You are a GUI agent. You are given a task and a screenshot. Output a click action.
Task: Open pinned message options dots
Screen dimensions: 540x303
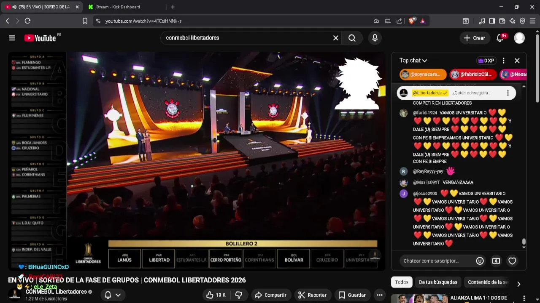[508, 93]
